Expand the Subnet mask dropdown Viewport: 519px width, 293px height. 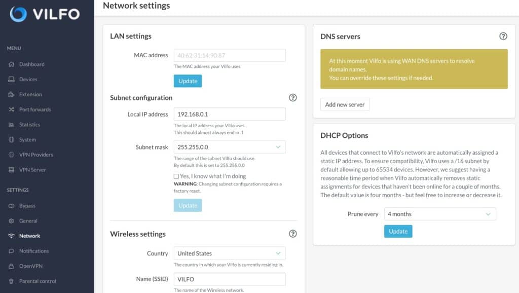230,147
